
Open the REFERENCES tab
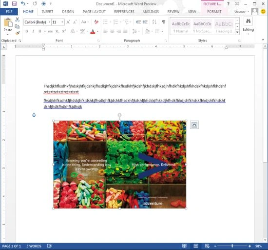(x=124, y=12)
